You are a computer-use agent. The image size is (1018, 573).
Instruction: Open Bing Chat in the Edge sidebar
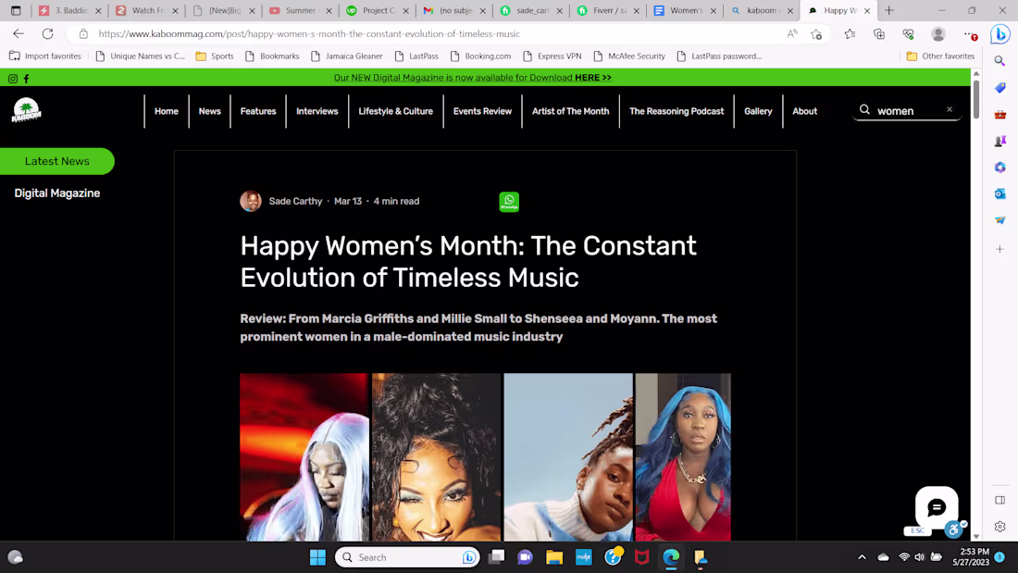pos(999,34)
